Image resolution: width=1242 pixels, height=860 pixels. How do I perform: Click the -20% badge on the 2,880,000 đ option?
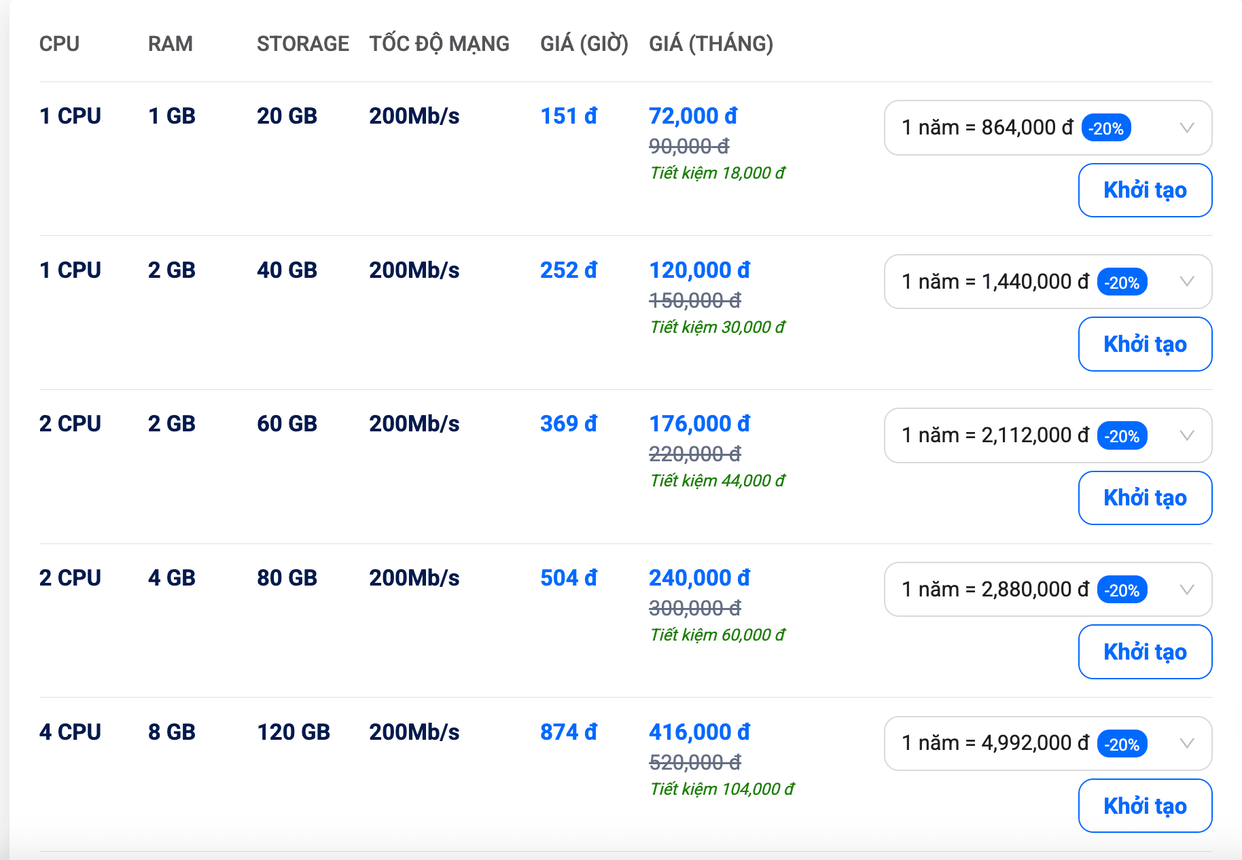point(1122,590)
